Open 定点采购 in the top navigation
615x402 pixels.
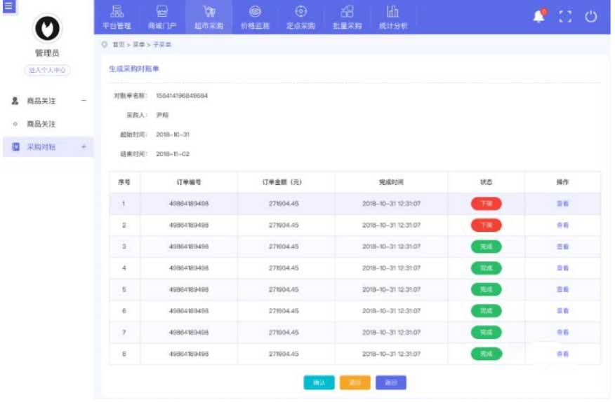pyautogui.click(x=301, y=17)
